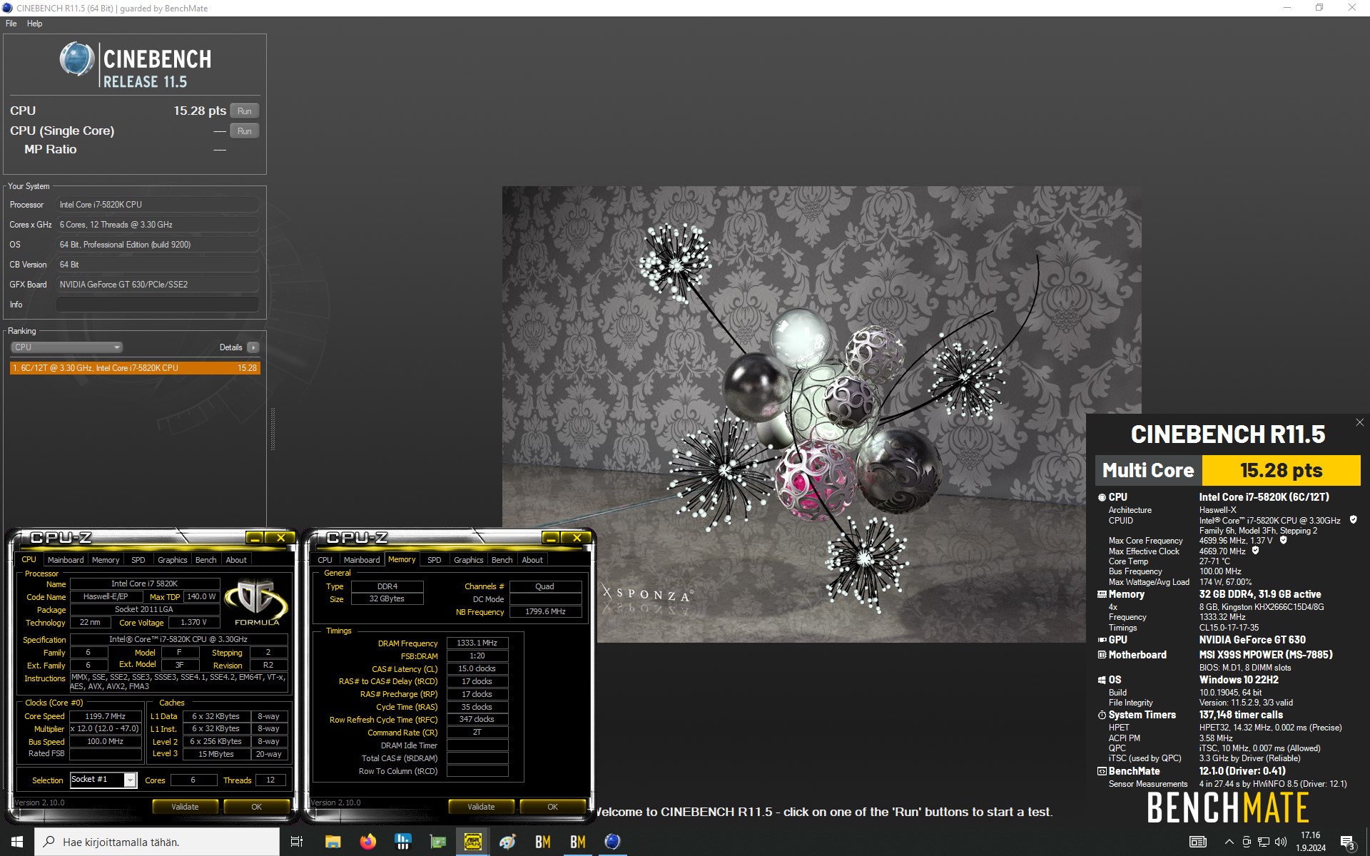Open the paint palette app in taskbar
The image size is (1370, 856).
[x=507, y=842]
